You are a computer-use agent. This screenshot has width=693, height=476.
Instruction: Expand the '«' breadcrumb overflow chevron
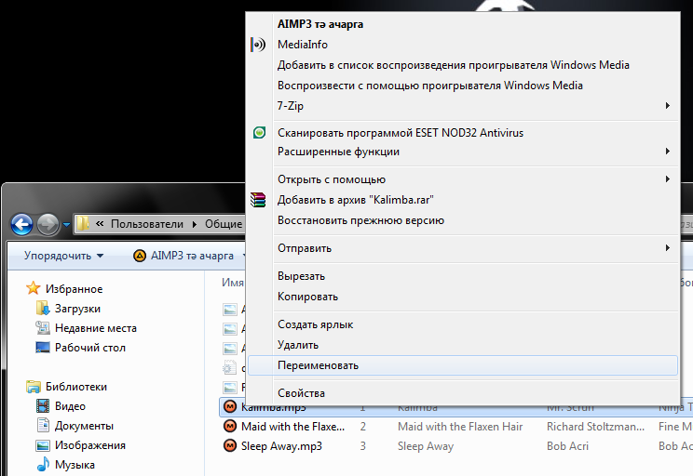[100, 224]
